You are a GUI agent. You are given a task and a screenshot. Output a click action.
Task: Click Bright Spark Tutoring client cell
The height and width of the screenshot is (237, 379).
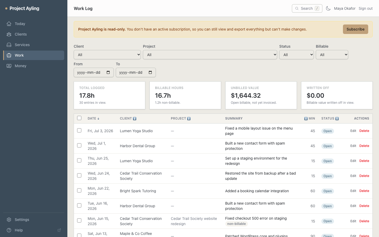click(138, 191)
